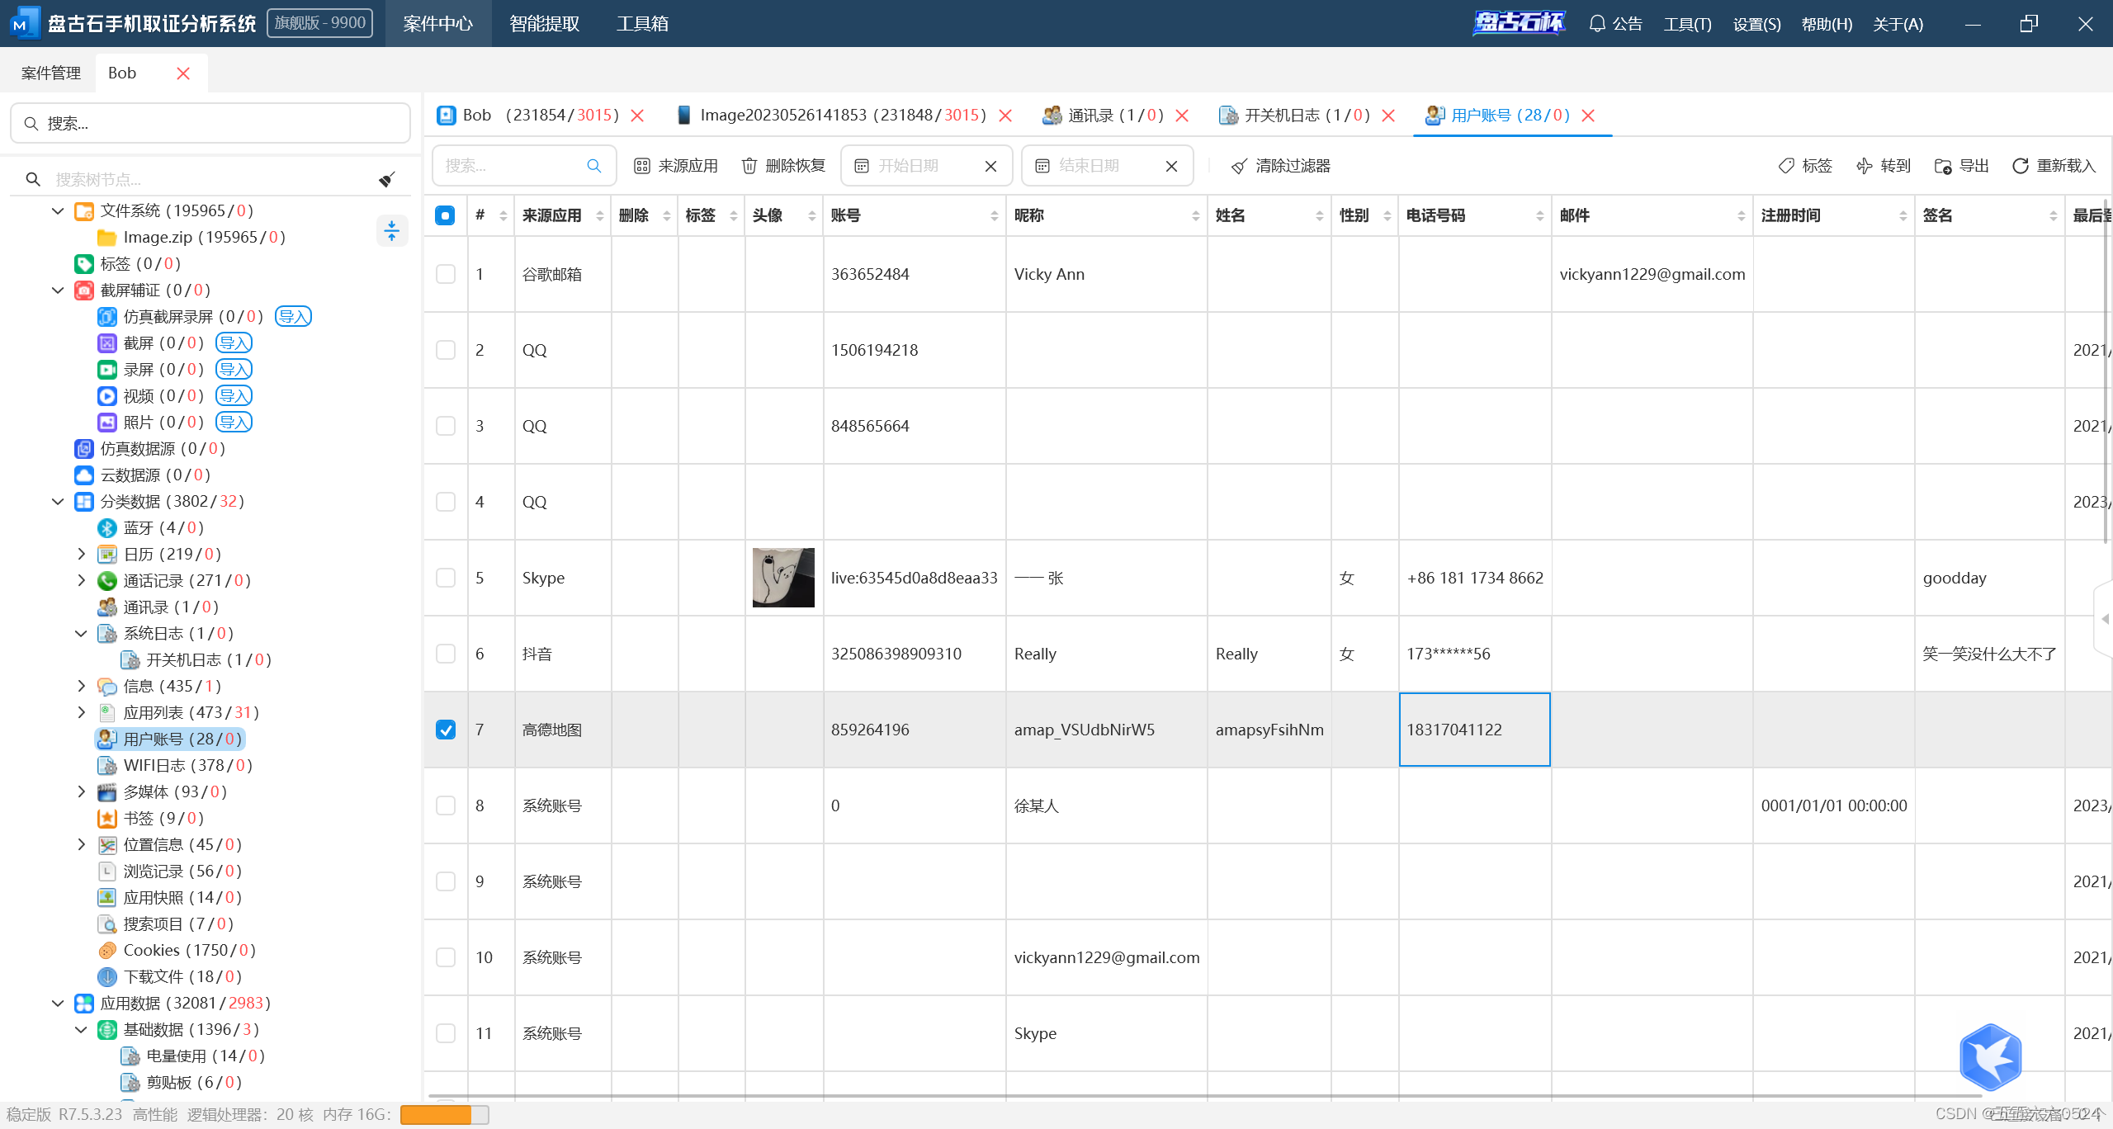2113x1129 pixels.
Task: Click the 来源应用 filter button
Action: click(675, 166)
